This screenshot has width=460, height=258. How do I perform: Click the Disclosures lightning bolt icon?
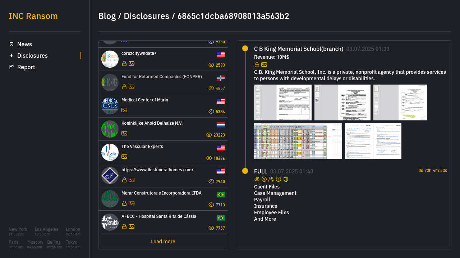tap(11, 56)
